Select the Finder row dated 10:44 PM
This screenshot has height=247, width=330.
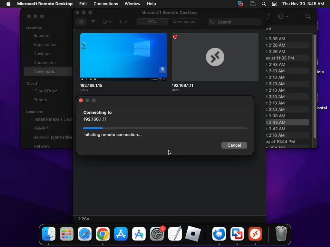tap(287, 142)
